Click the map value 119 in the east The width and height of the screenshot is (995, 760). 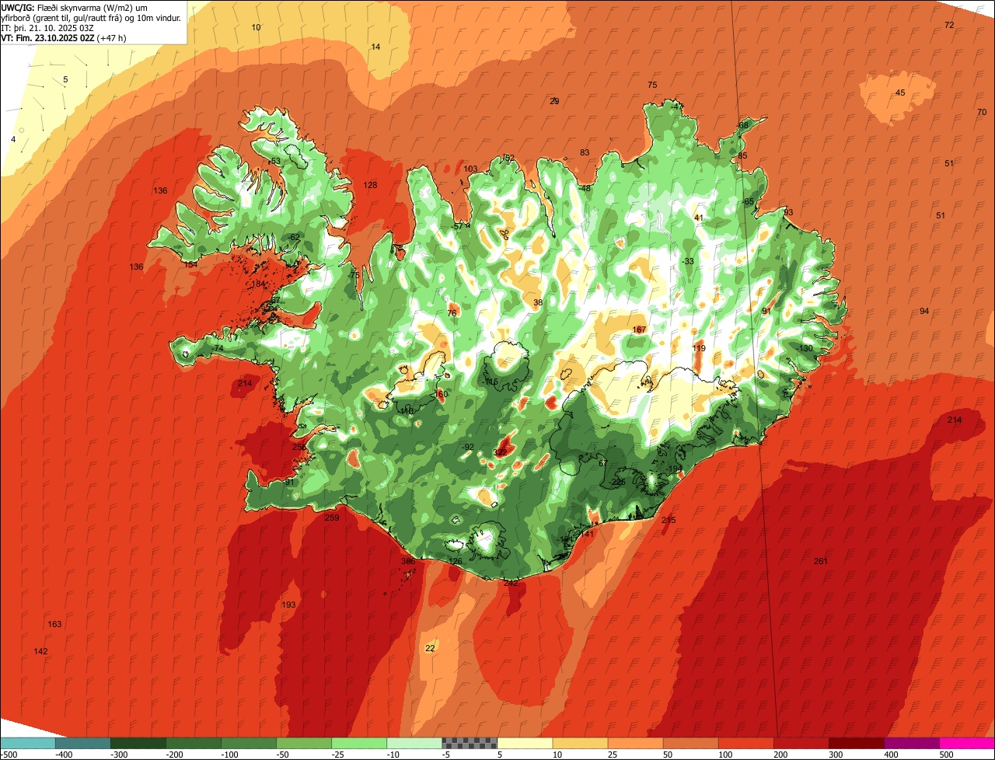[x=699, y=348]
